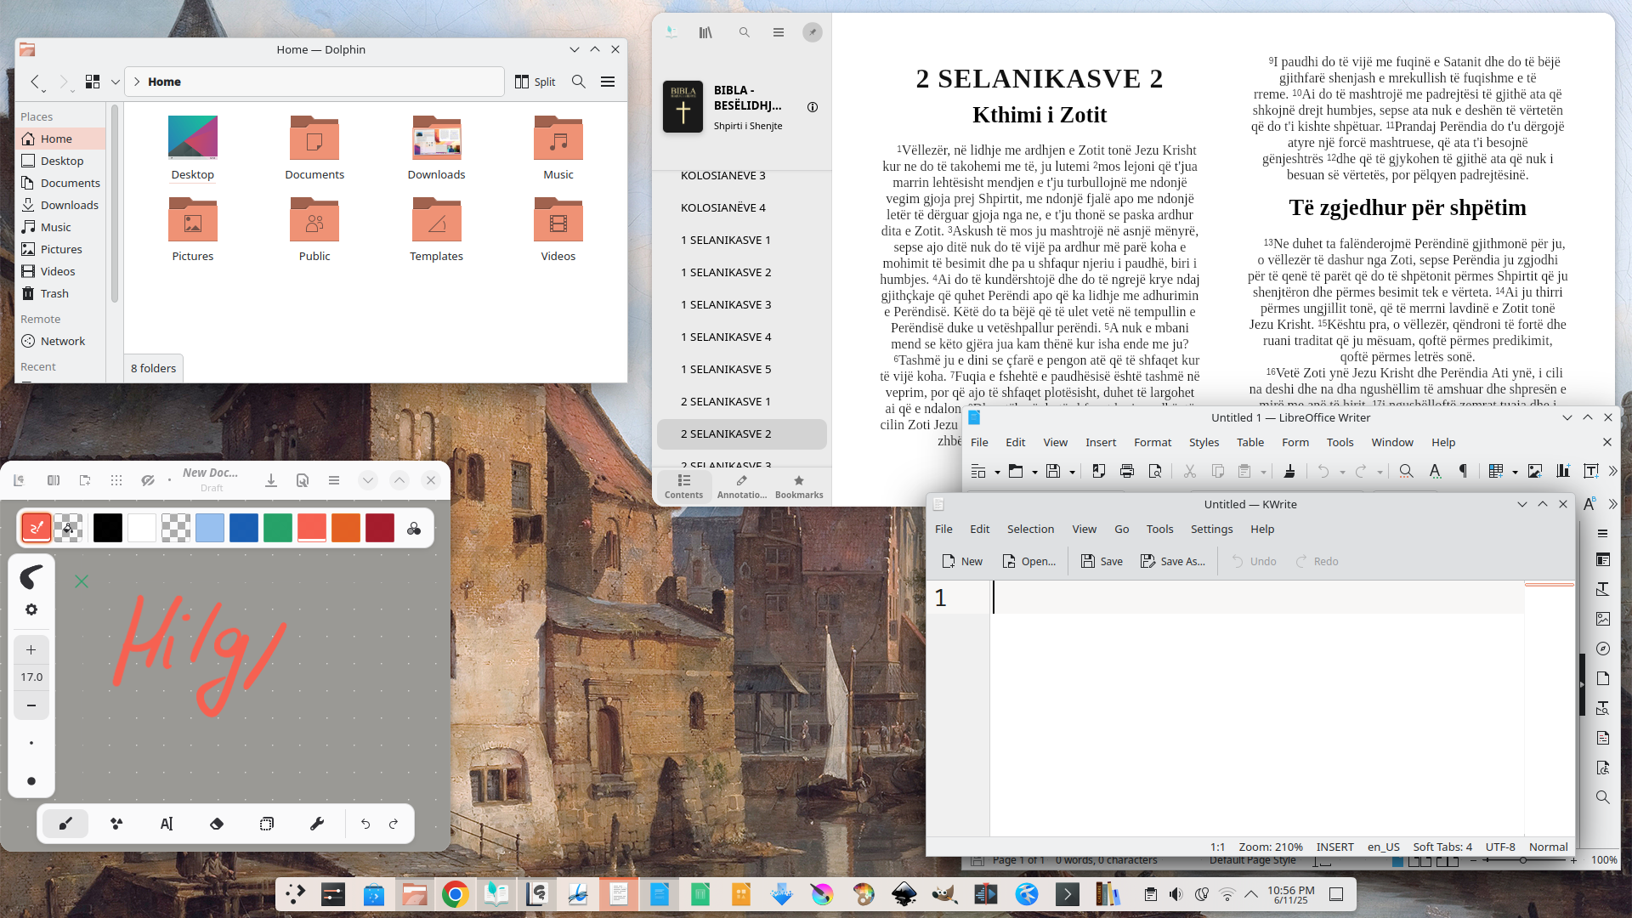Click Clone Formatting paintbrush in Writer

(1289, 471)
